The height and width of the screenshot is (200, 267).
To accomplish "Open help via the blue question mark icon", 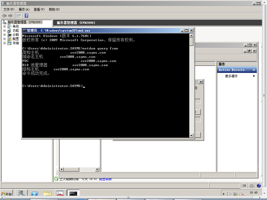I will (26, 16).
